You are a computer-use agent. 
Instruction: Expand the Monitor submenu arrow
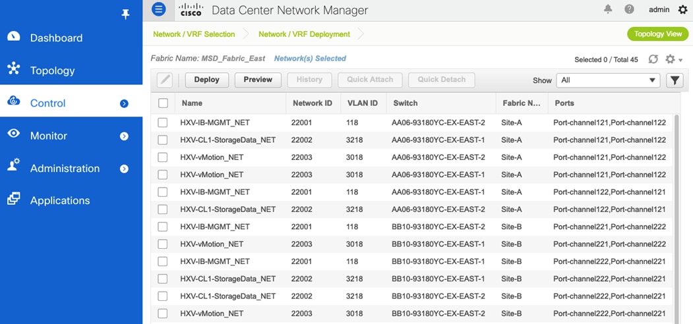(124, 136)
